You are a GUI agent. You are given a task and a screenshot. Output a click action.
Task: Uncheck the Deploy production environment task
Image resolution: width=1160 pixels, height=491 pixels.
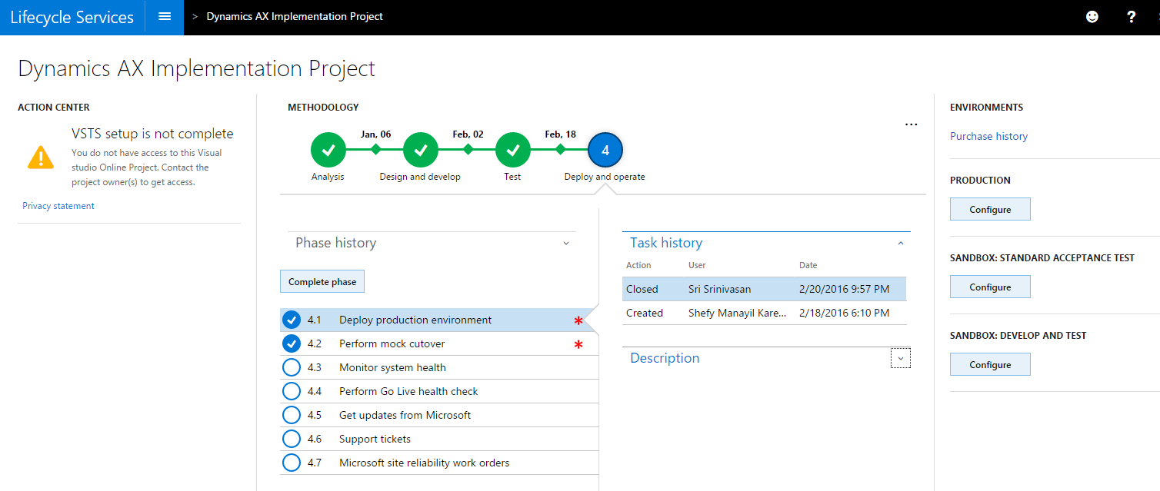[x=292, y=320]
